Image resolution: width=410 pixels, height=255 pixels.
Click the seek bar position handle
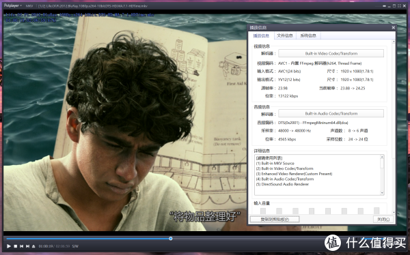(x=170, y=239)
